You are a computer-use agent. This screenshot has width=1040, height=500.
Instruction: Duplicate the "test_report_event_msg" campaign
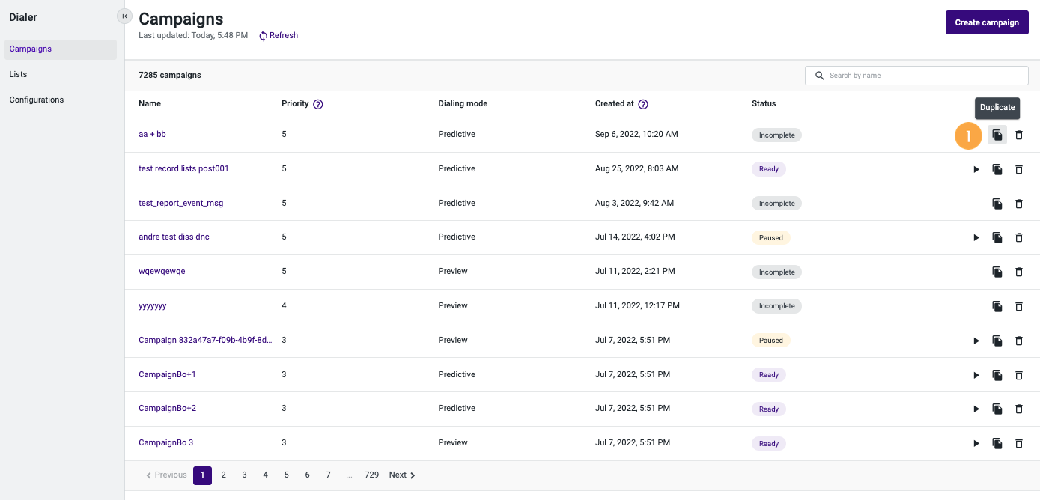(997, 203)
